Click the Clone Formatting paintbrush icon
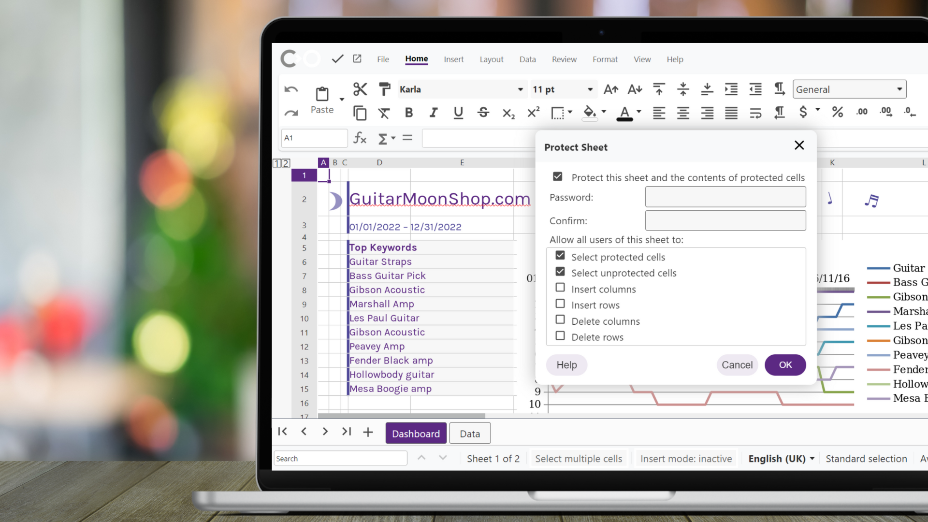This screenshot has height=522, width=928. point(384,89)
